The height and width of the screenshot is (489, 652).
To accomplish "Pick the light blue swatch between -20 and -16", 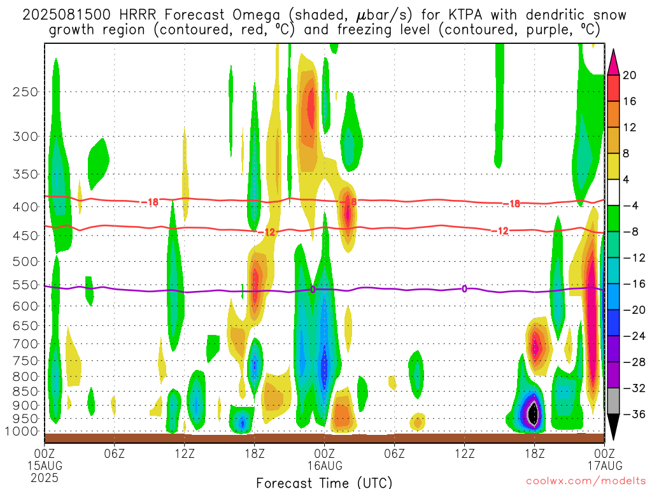I will point(613,297).
